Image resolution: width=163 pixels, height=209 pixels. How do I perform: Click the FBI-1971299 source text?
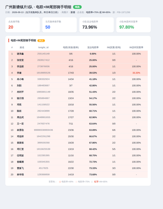click(x=123, y=12)
